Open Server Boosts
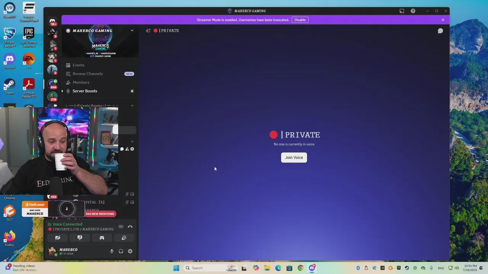 (85, 91)
